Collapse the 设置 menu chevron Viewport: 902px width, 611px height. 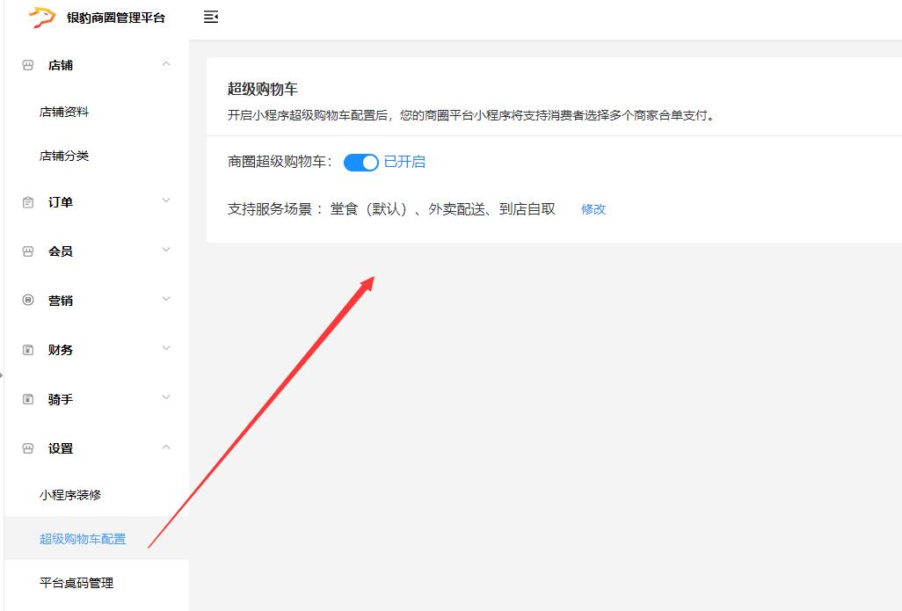[166, 447]
